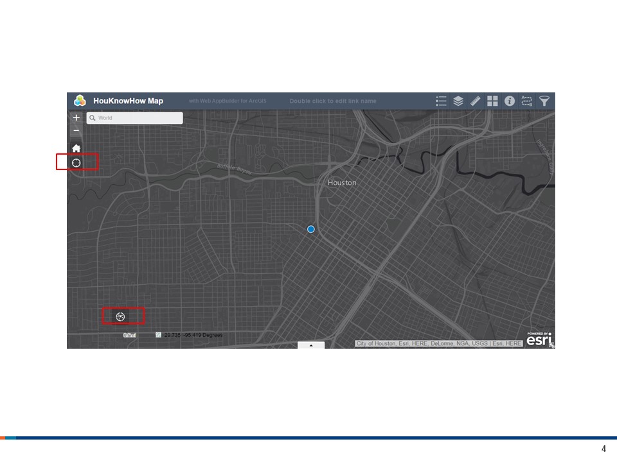This screenshot has width=617, height=462.
Task: Open the Filter funnel widget
Action: coord(544,101)
